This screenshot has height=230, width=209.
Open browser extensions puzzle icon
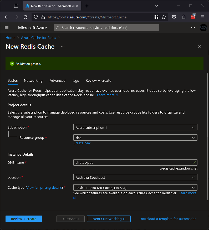pos(183,17)
